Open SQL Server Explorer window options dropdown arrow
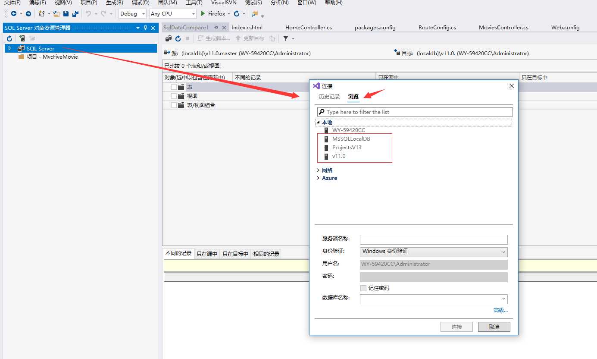Image resolution: width=597 pixels, height=359 pixels. point(138,28)
